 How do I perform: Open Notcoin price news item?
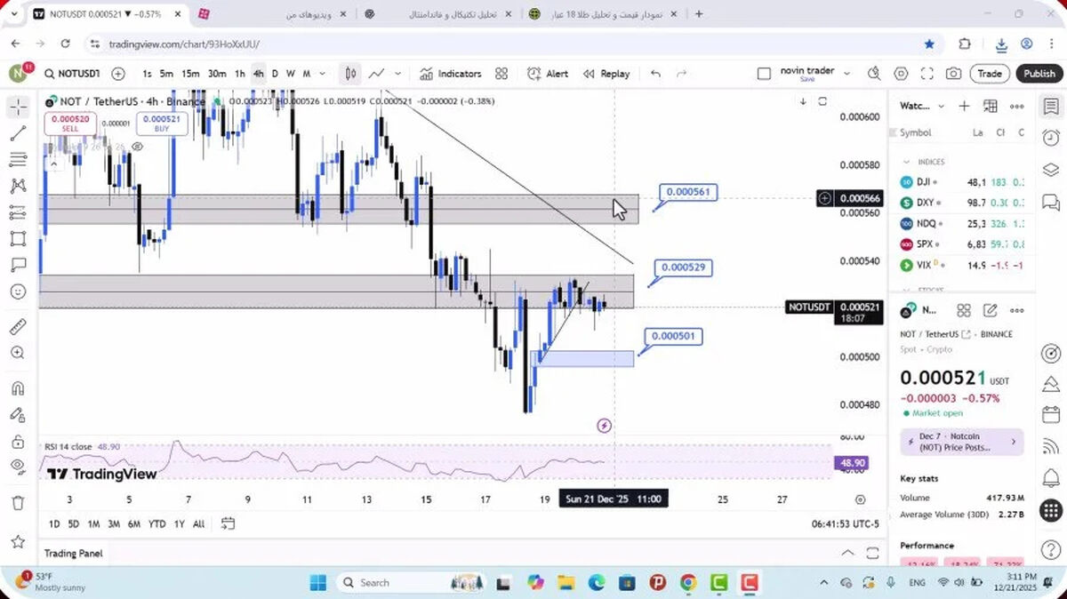pos(962,442)
